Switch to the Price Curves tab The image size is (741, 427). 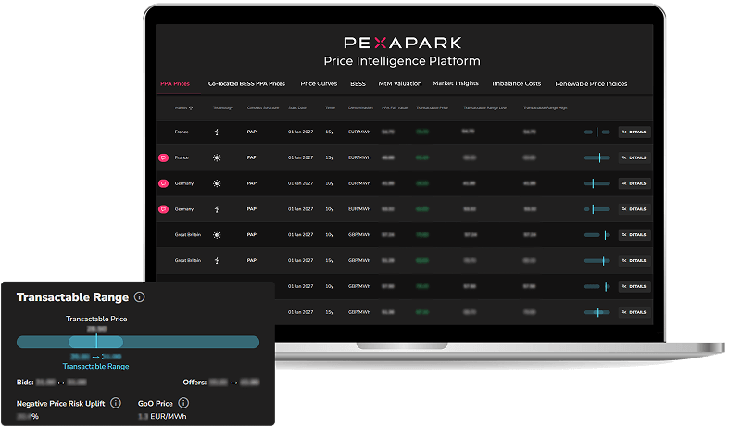pyautogui.click(x=319, y=84)
